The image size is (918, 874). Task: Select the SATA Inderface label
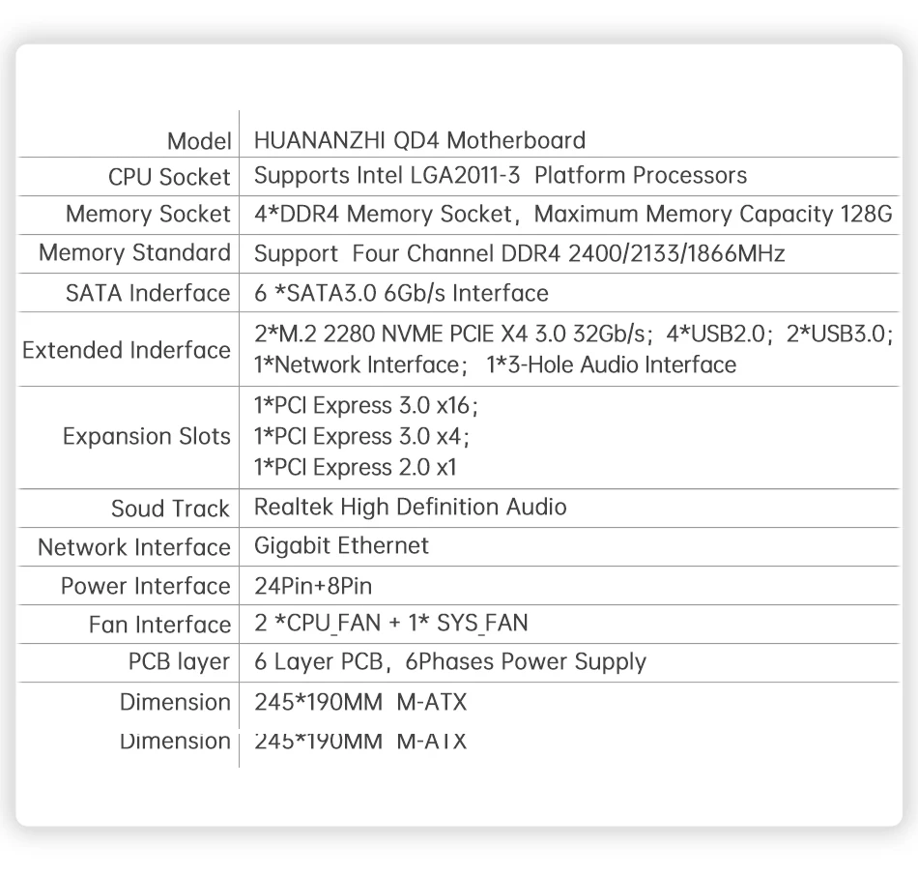148,293
